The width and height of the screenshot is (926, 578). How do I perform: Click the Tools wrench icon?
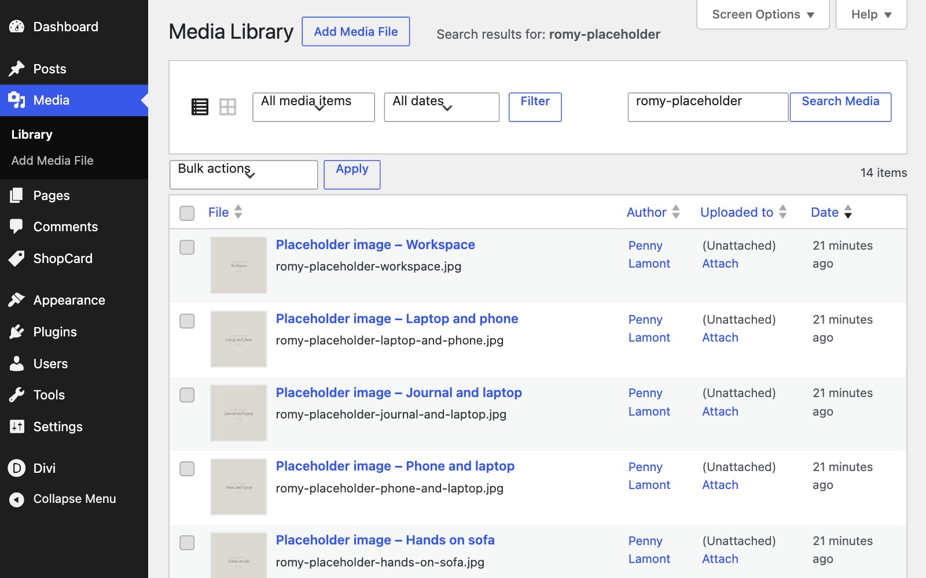(x=17, y=395)
